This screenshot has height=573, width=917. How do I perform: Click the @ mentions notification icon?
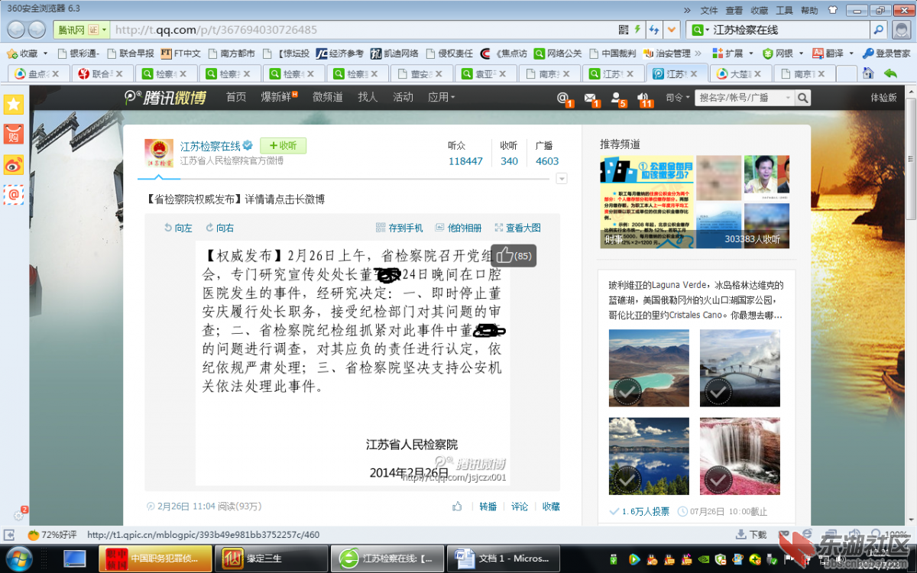click(563, 98)
